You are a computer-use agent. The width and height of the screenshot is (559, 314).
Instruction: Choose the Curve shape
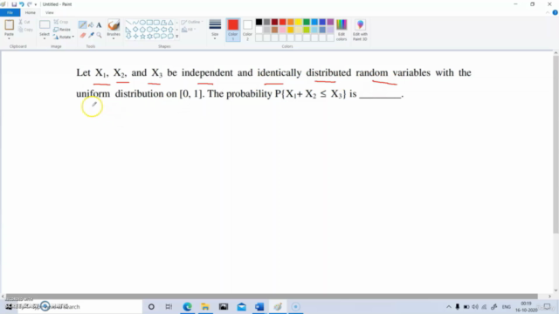point(135,23)
